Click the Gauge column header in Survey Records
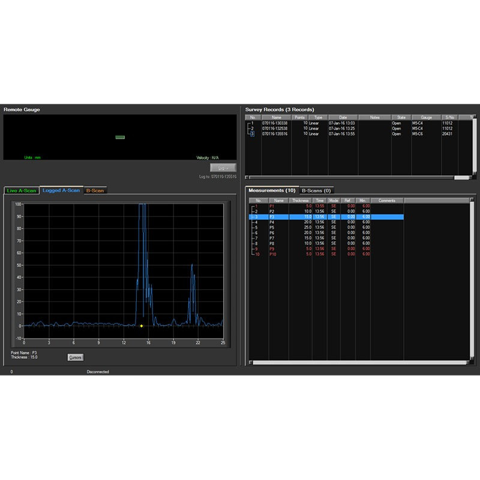 [x=426, y=118]
